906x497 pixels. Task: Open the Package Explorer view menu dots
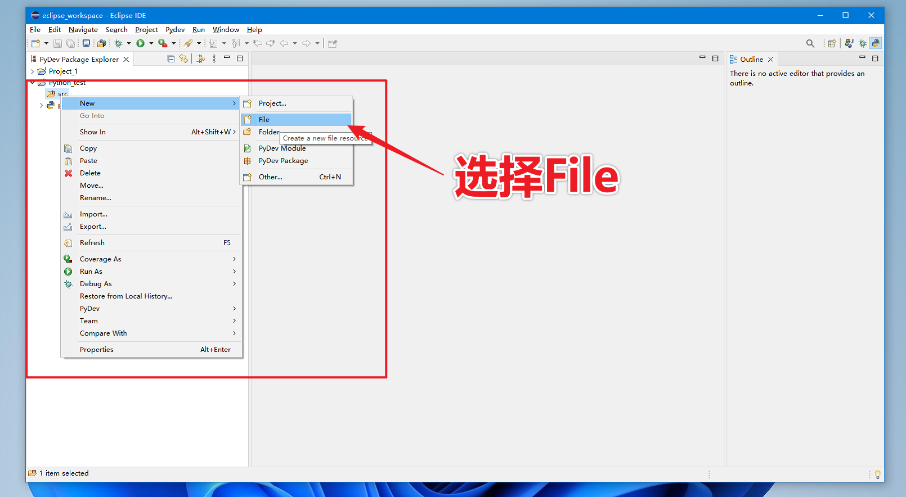click(214, 58)
